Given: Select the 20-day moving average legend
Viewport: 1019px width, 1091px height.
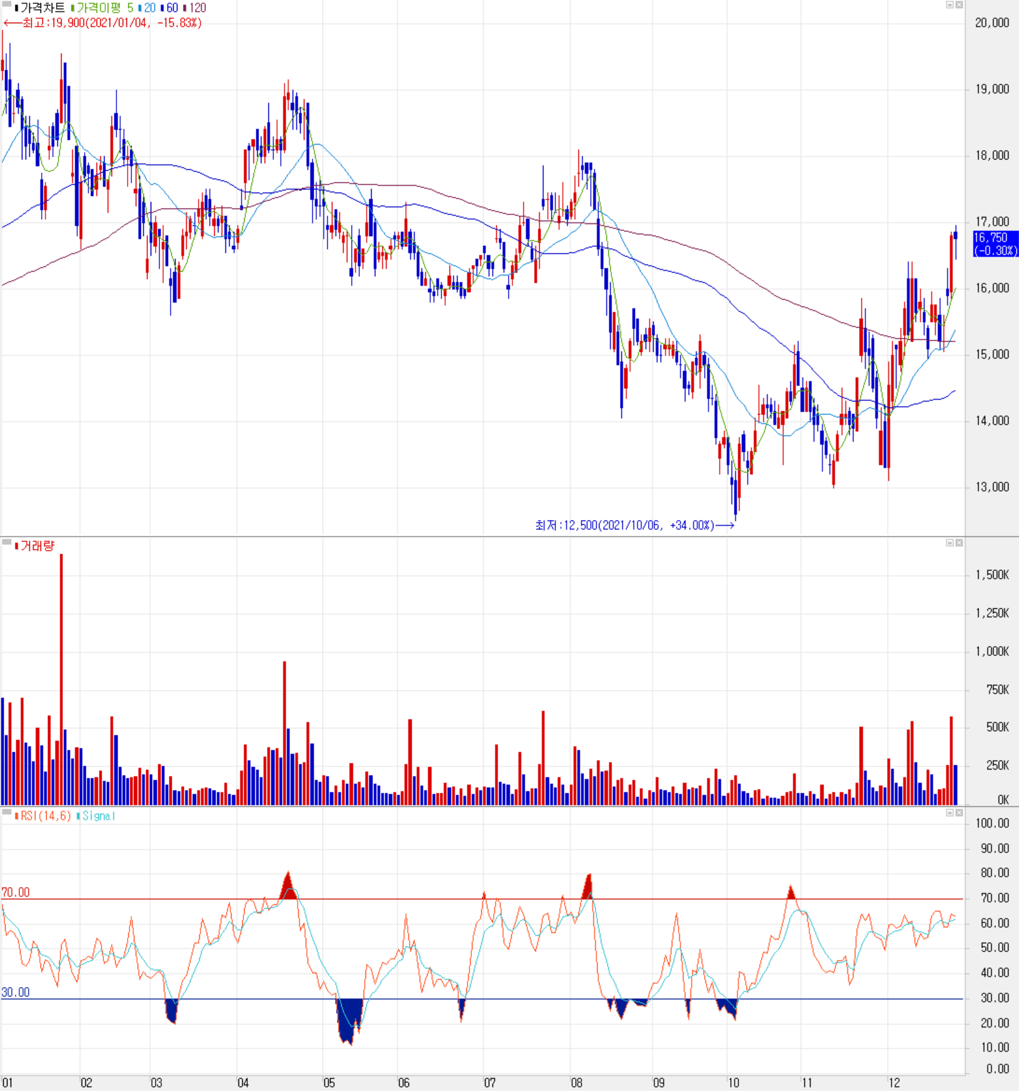Looking at the screenshot, I should pyautogui.click(x=147, y=8).
